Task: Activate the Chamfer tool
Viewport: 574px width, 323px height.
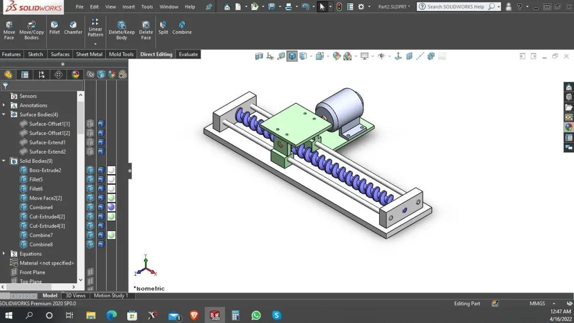Action: (x=73, y=28)
